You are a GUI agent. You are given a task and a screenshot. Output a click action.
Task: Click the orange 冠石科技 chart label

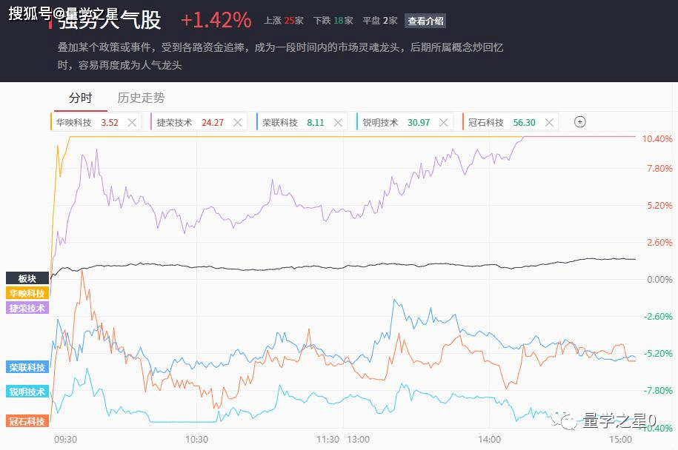click(27, 421)
